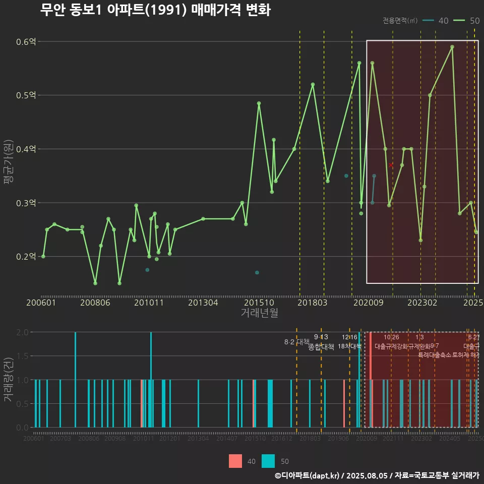This screenshot has width=484, height=484.
Task: Click the isolated teal dot at 0.35억 before 202009
Action: (x=346, y=176)
